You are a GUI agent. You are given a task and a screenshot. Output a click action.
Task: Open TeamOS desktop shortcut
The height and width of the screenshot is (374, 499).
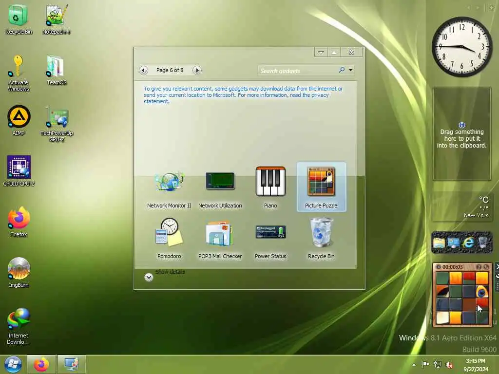coord(57,70)
